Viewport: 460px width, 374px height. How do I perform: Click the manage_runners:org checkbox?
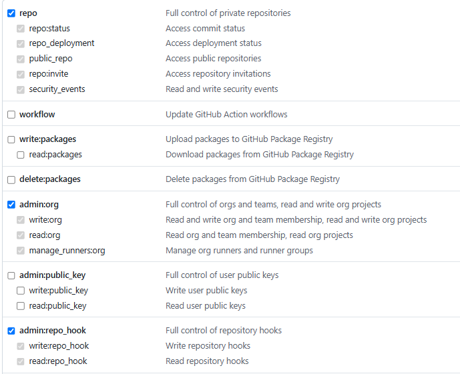[x=21, y=251]
